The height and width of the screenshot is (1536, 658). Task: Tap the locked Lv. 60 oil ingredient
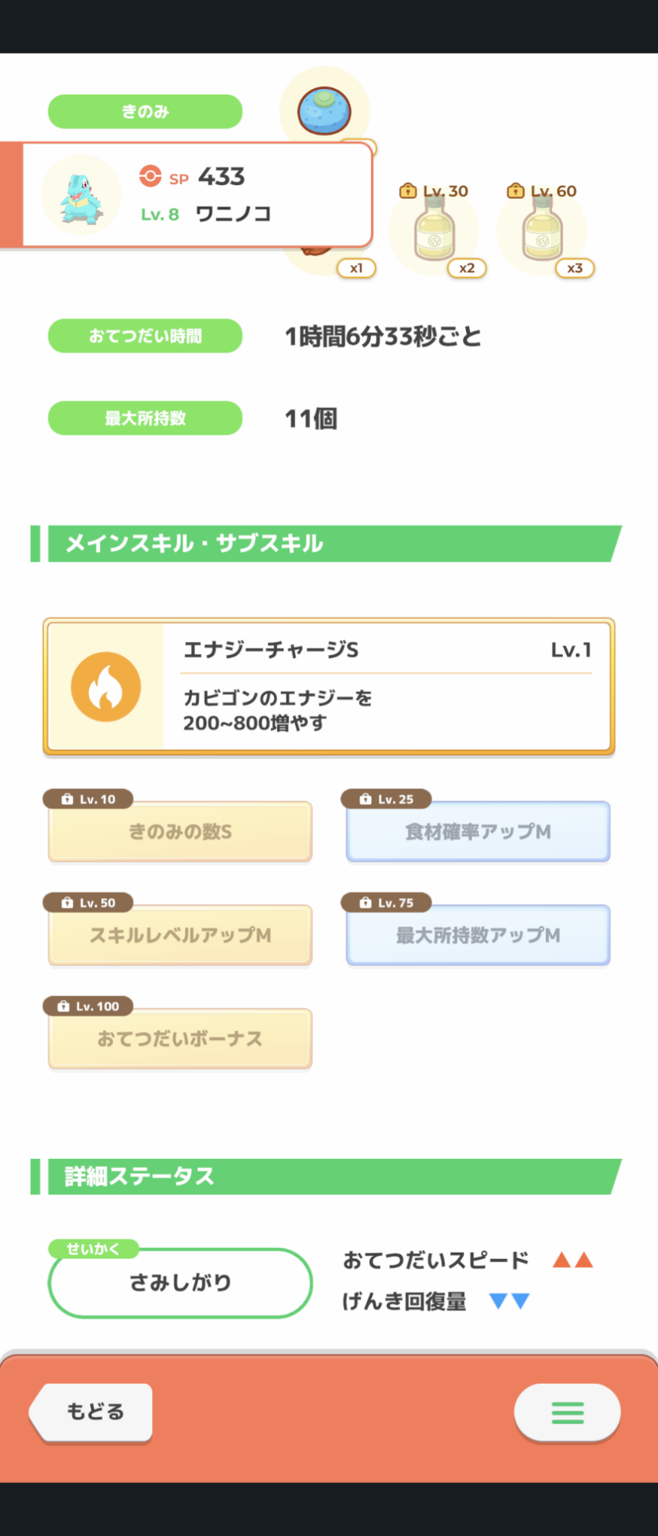[x=542, y=230]
